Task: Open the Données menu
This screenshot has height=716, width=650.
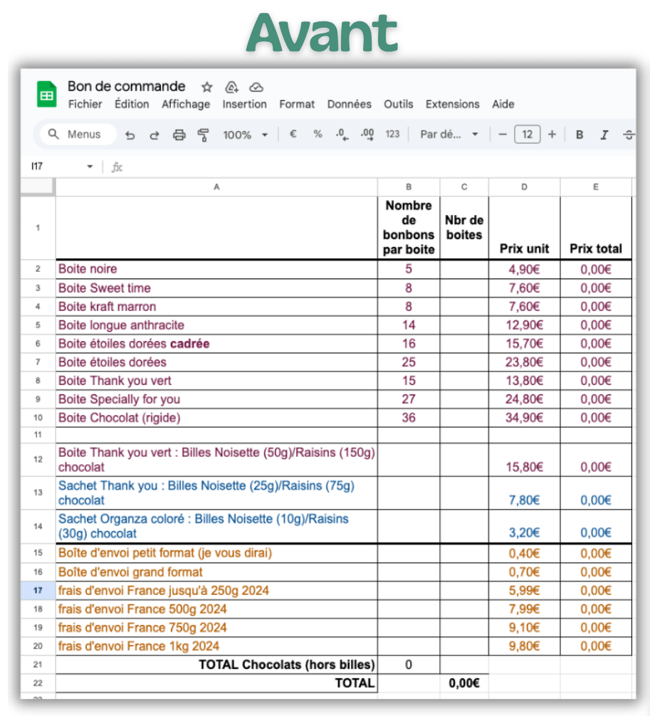Action: [349, 104]
